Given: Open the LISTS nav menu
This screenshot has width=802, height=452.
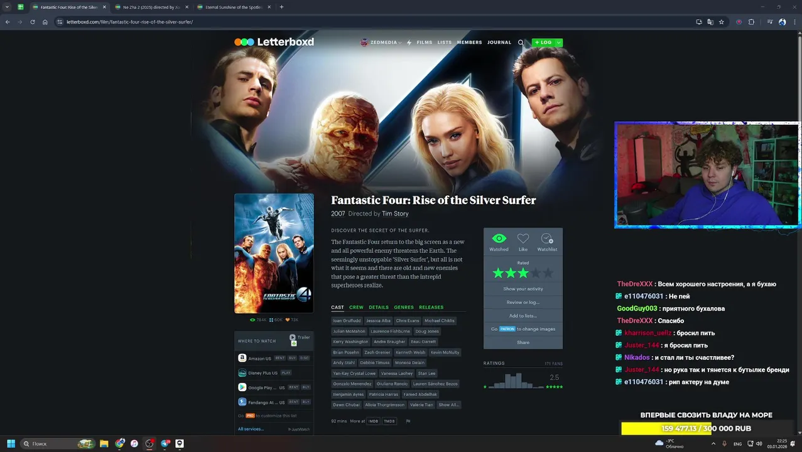Looking at the screenshot, I should coord(445,43).
